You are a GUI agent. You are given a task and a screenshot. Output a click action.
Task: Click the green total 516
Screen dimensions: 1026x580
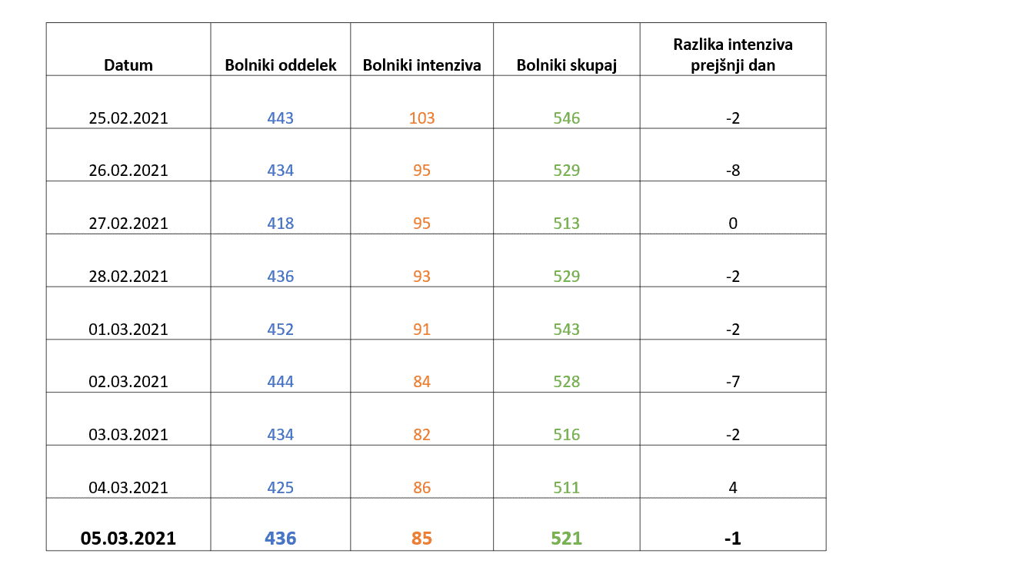point(567,435)
